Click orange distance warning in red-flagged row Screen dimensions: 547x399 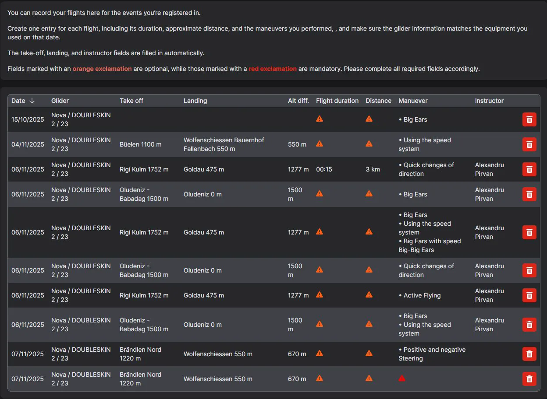tap(369, 378)
